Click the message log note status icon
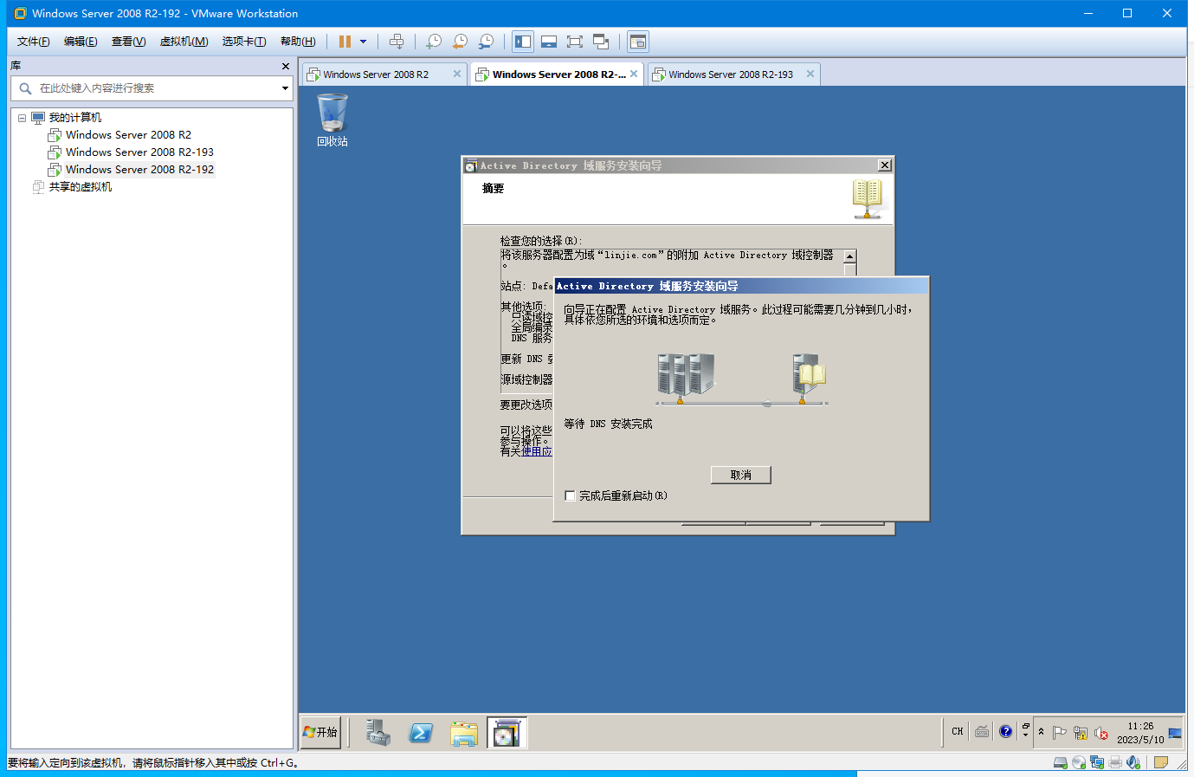 1161,762
